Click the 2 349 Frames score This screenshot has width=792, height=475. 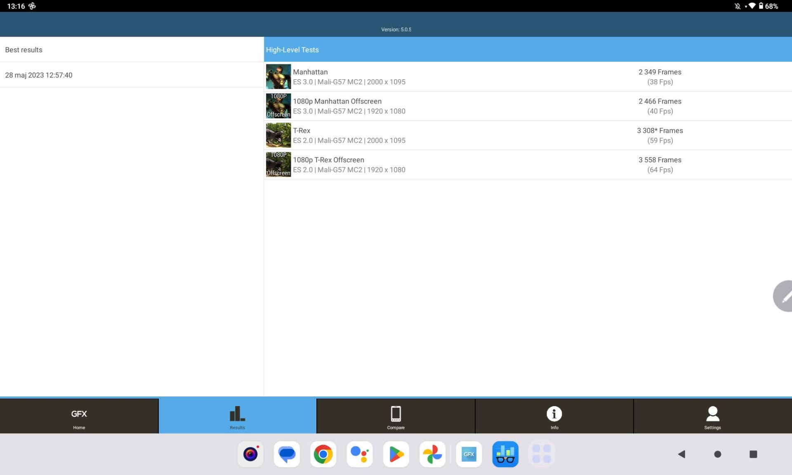point(660,72)
